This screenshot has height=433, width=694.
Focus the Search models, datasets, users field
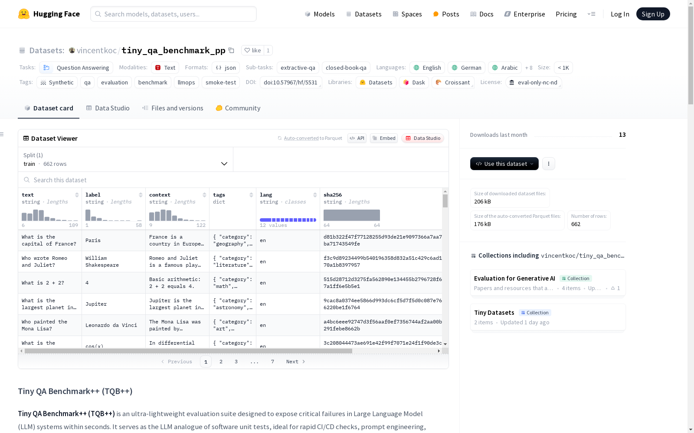tap(173, 14)
